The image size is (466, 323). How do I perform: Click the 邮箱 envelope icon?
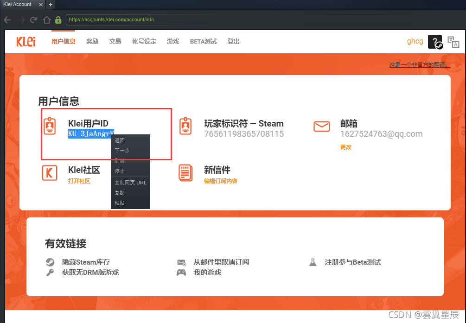point(322,127)
